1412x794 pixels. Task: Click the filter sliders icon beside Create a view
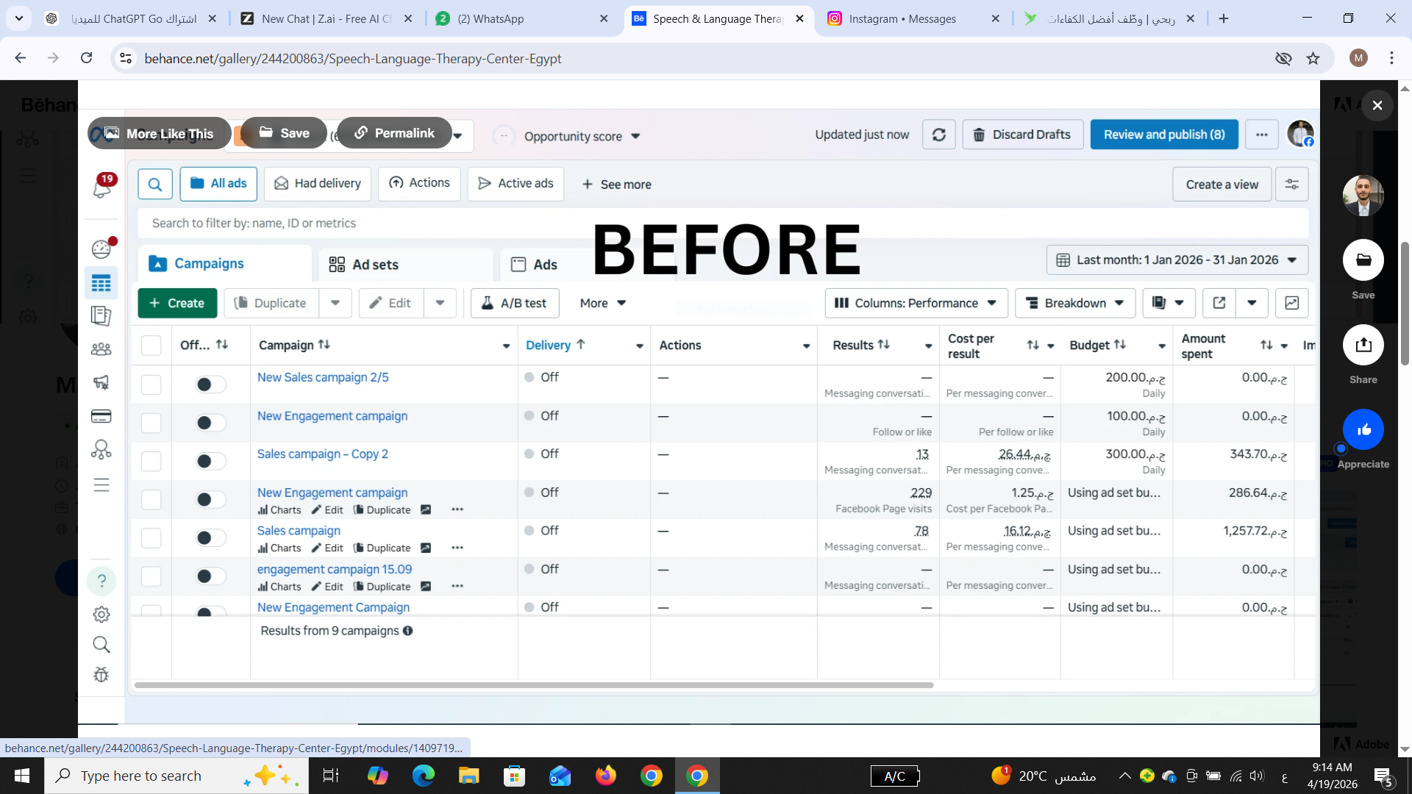pos(1291,185)
